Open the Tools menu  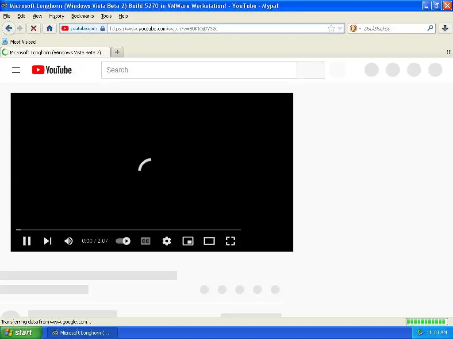106,16
